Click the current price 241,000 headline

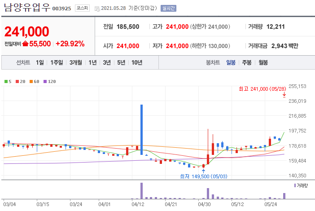[27, 31]
